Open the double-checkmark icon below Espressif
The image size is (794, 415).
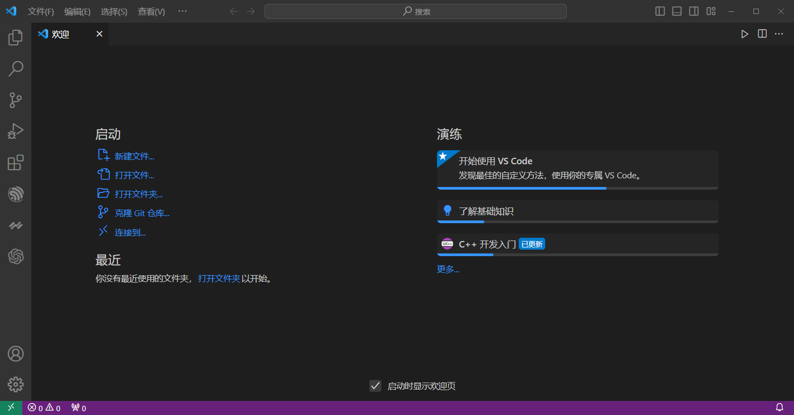click(16, 225)
